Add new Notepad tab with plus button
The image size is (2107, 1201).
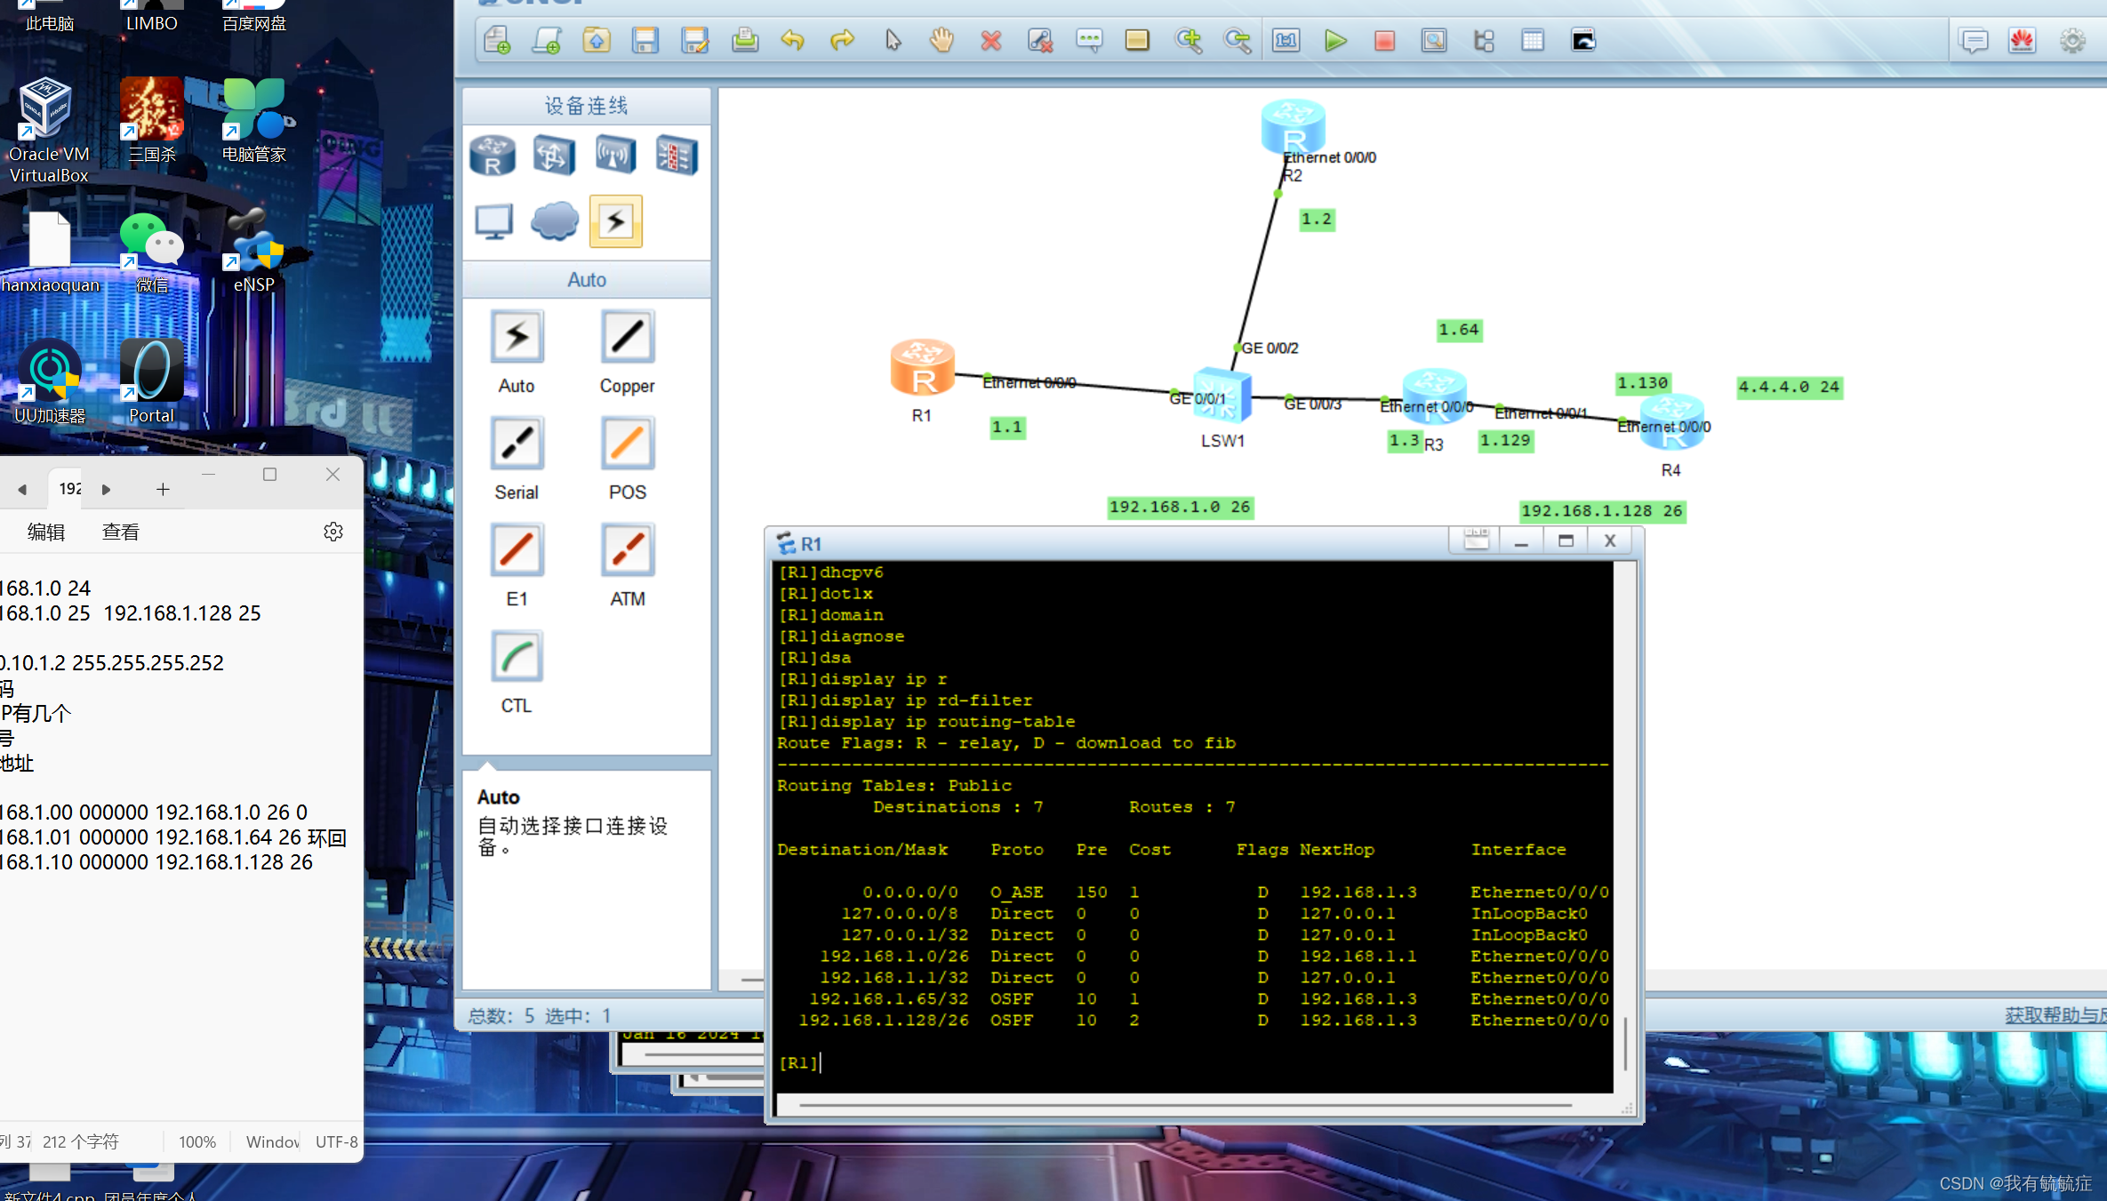[163, 489]
